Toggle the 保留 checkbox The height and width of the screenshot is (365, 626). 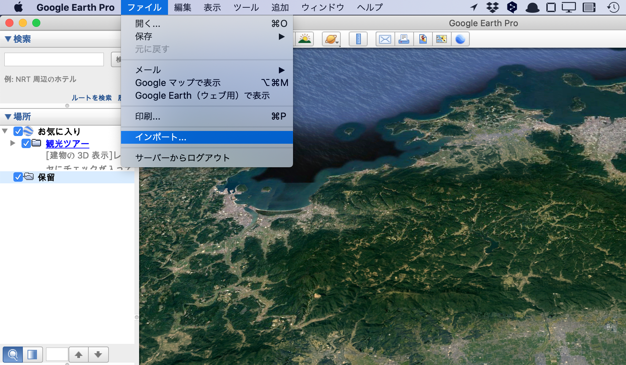pyautogui.click(x=18, y=177)
